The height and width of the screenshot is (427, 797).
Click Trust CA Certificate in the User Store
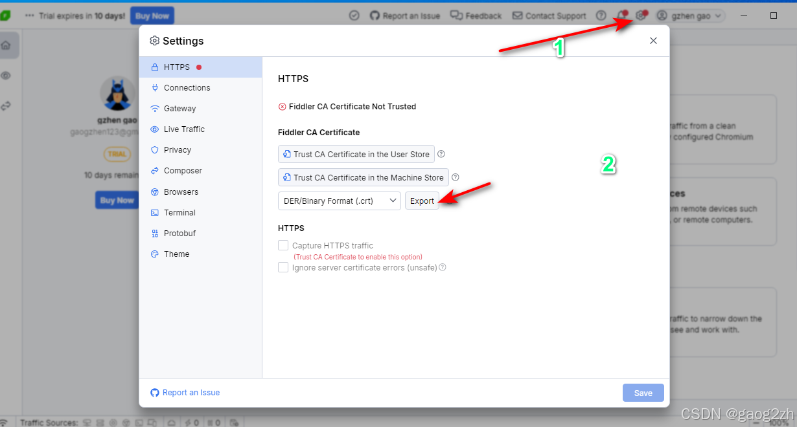(x=356, y=154)
